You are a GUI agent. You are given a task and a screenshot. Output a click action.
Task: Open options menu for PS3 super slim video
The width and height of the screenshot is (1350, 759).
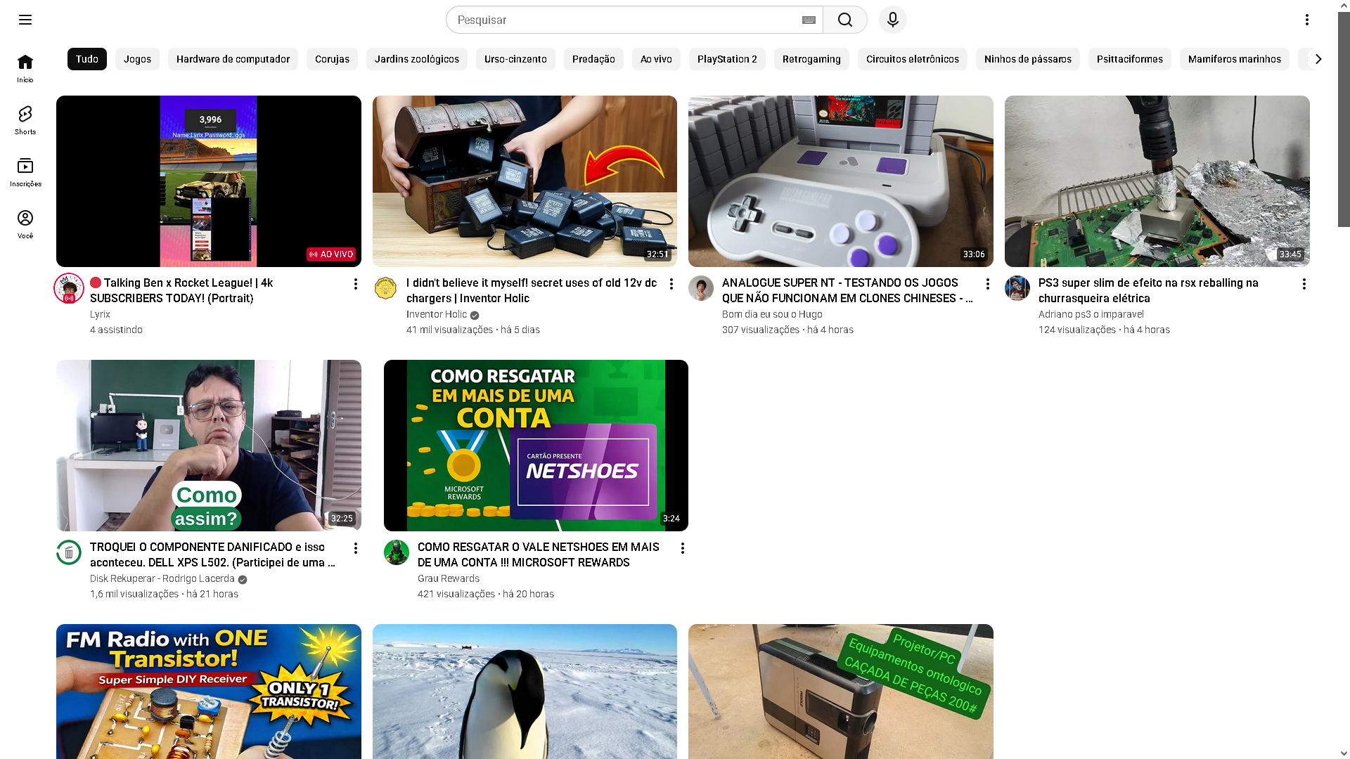(1304, 284)
